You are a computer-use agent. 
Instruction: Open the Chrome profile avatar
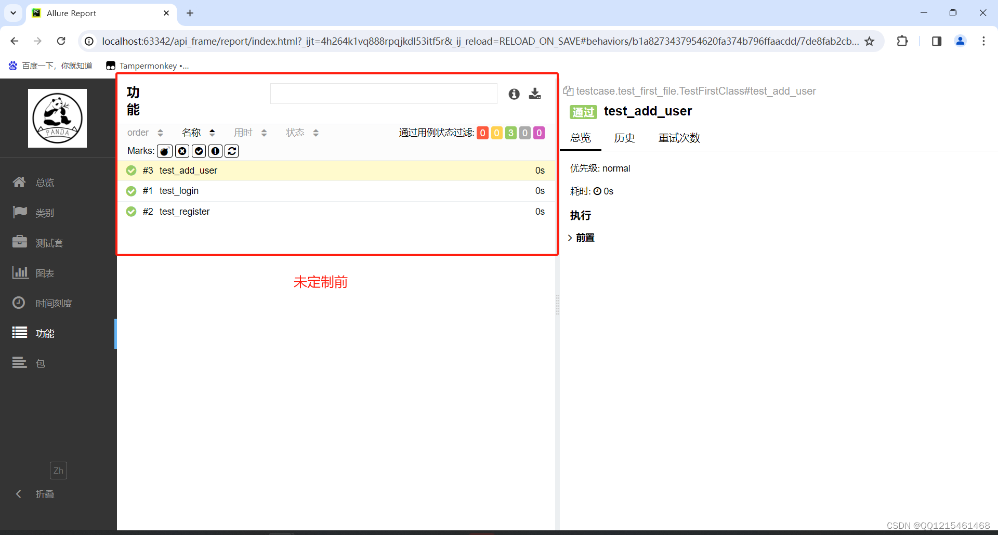click(960, 41)
